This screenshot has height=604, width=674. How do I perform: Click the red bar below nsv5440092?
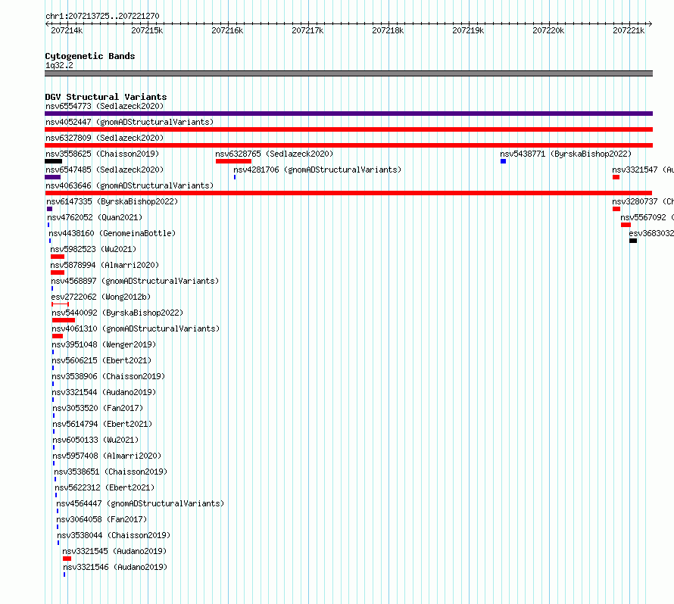63,320
